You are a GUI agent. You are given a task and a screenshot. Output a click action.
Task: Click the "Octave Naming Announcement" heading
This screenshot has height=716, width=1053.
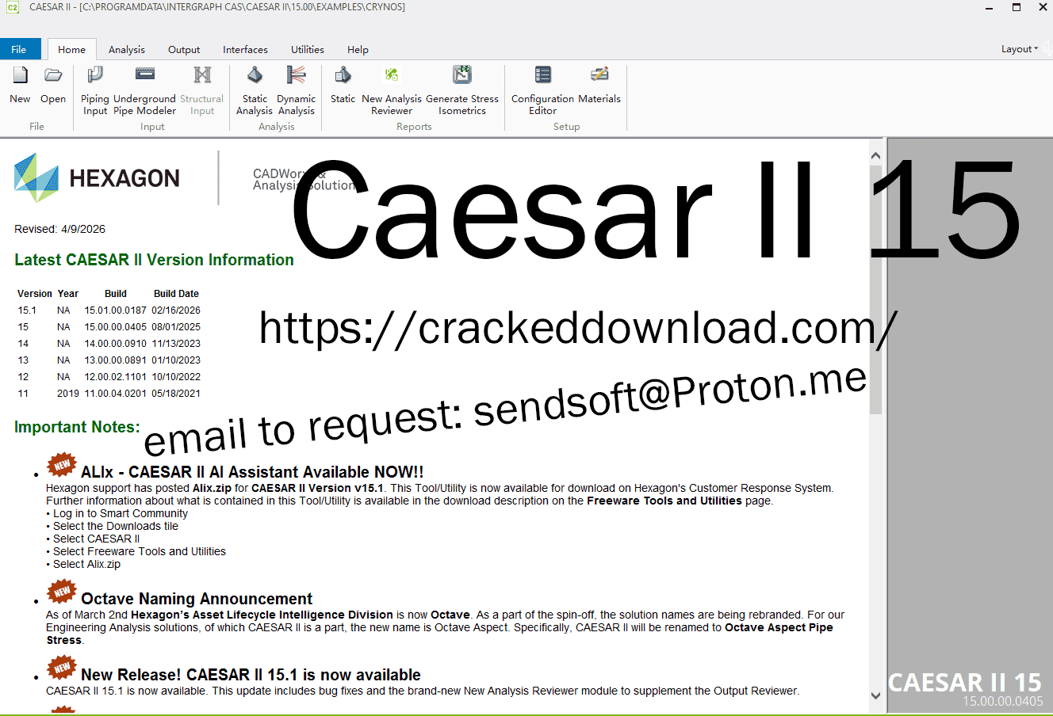pyautogui.click(x=197, y=599)
